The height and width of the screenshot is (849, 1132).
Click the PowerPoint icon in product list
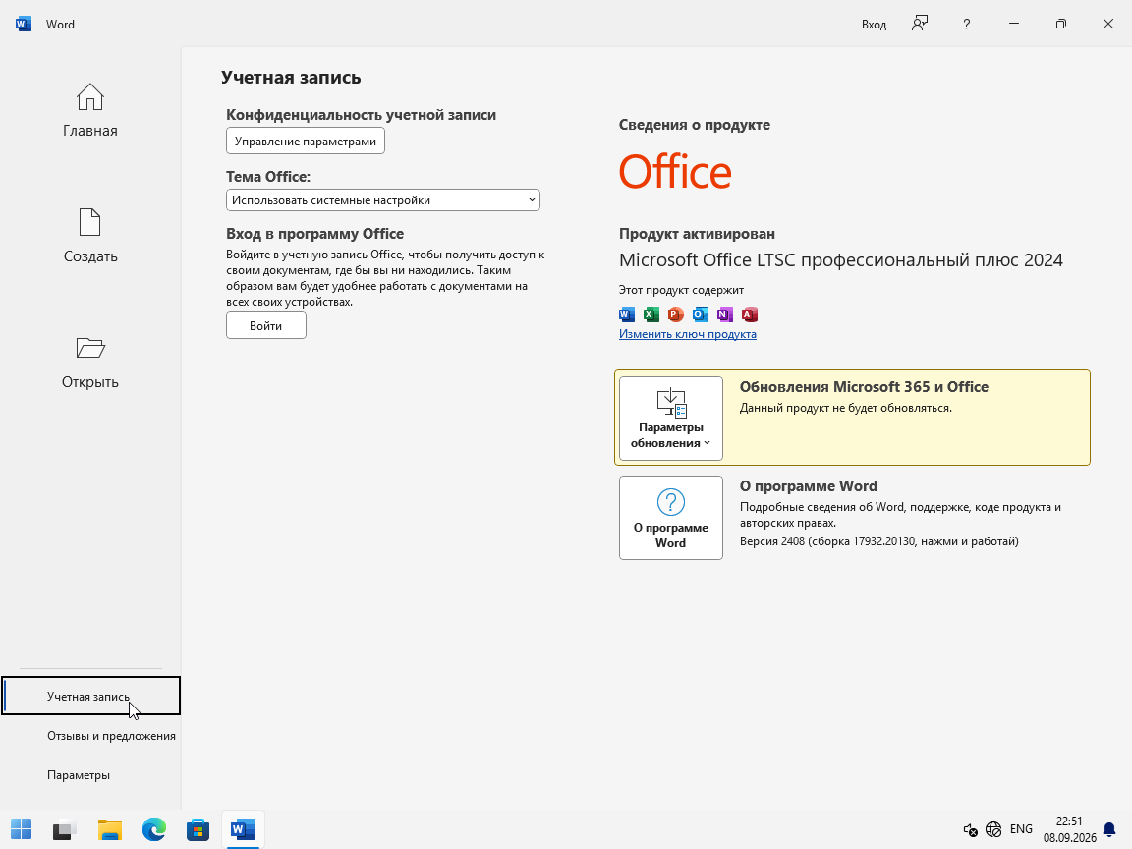[676, 314]
